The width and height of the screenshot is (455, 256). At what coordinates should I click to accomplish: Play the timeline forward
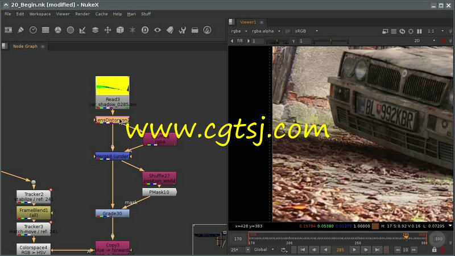coord(354,250)
